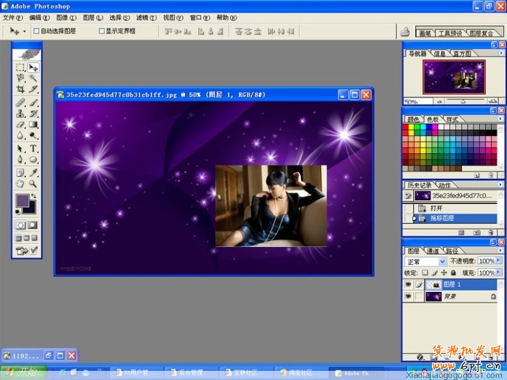Screen dimensions: 507x380
Task: Expand the 填充 fill slider arrow
Action: (500, 273)
